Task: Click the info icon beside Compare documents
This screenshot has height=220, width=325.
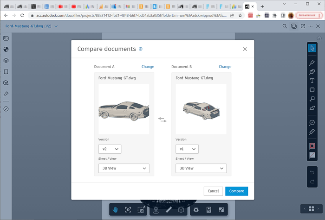Action: pos(141,49)
